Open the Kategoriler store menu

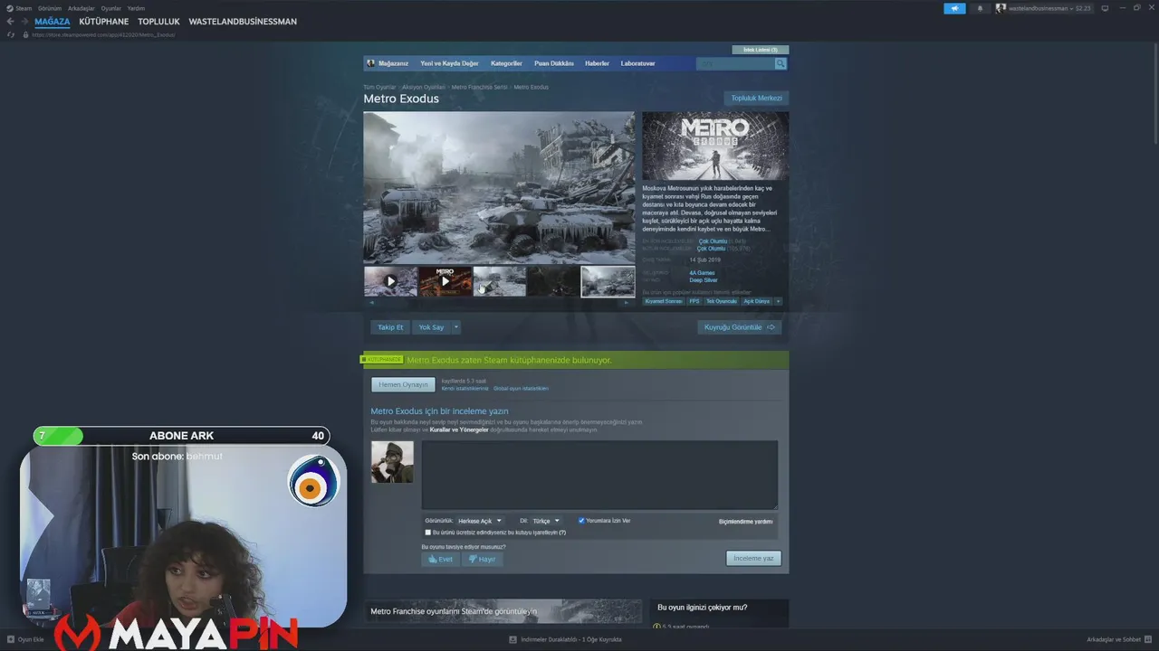coord(506,63)
